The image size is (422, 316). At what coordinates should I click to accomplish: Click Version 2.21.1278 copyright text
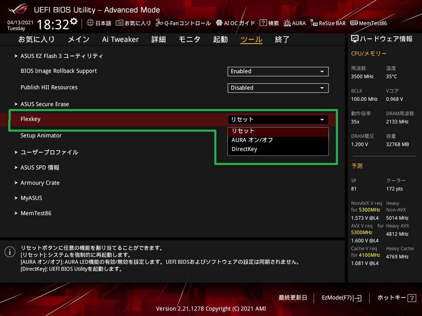coord(211,309)
